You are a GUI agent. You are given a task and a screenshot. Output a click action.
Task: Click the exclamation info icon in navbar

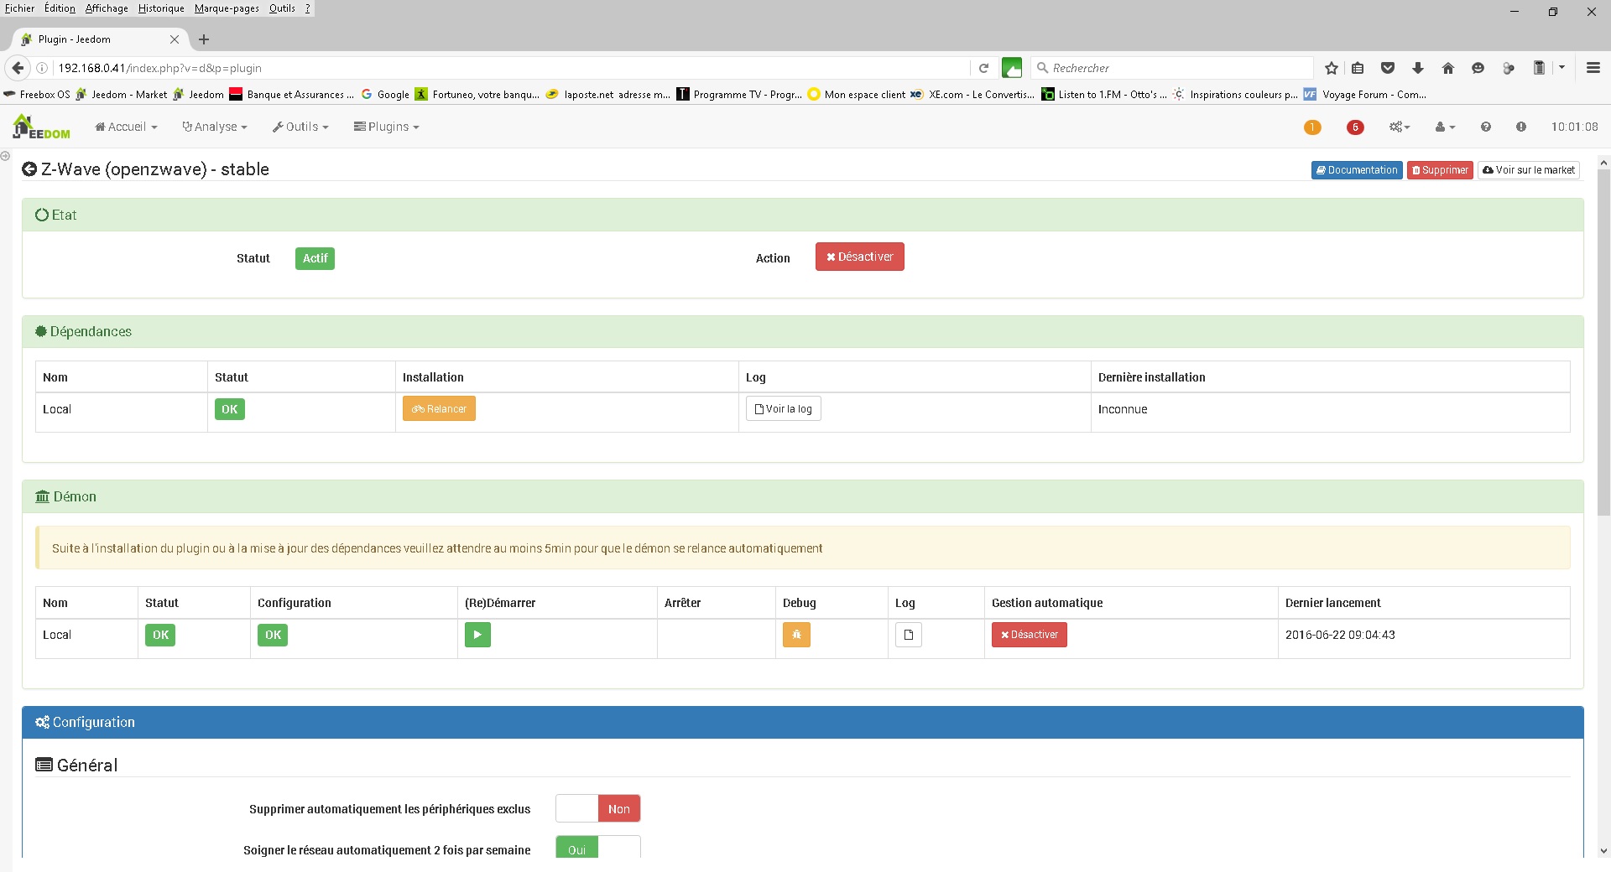tap(1521, 127)
